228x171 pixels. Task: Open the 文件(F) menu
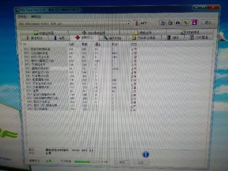click(22, 17)
